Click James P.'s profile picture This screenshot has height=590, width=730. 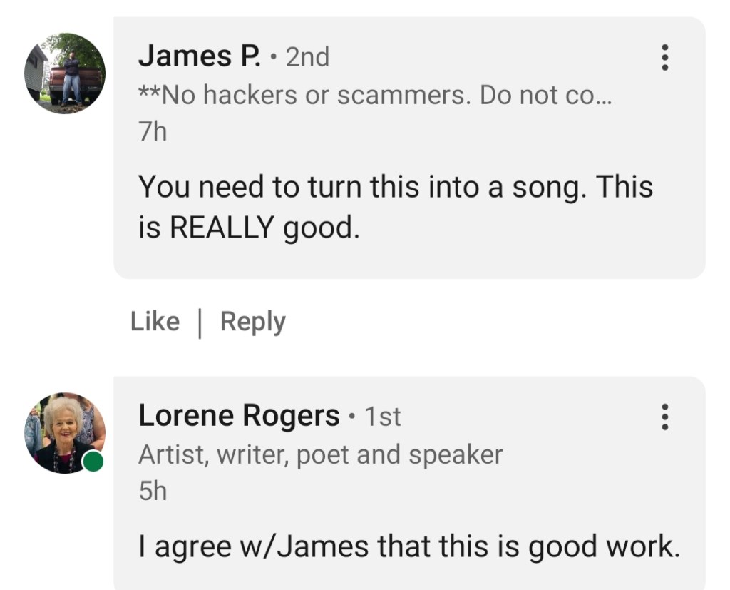65,73
